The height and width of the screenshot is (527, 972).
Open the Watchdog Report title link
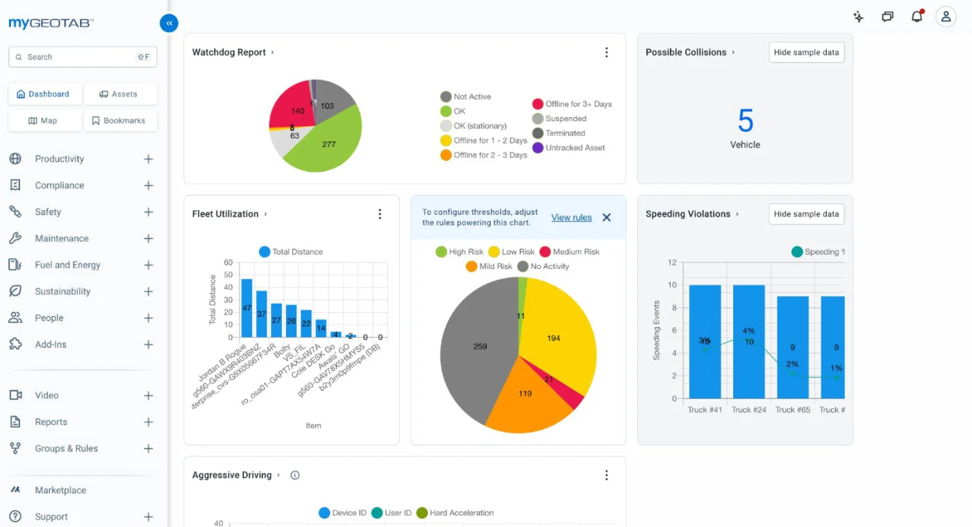point(229,52)
